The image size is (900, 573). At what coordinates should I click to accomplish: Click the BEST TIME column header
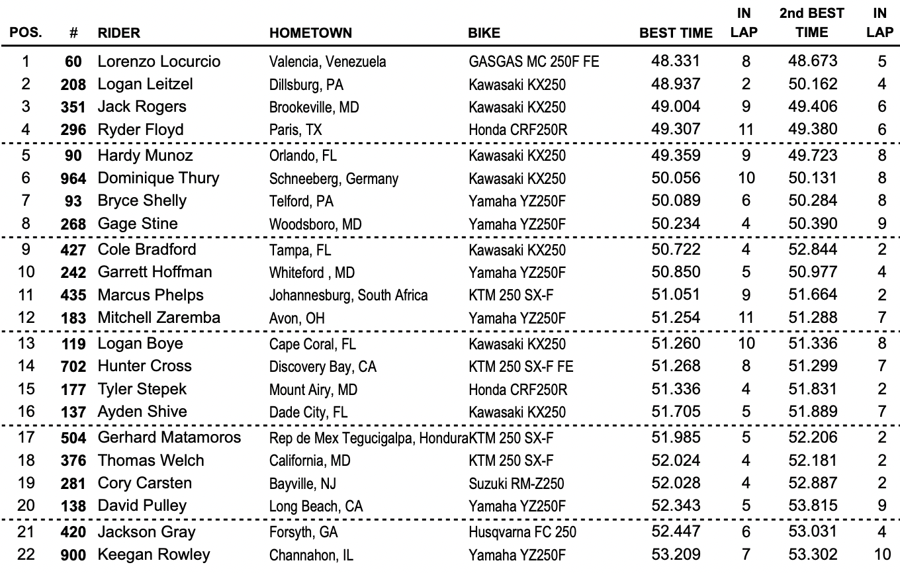click(676, 32)
